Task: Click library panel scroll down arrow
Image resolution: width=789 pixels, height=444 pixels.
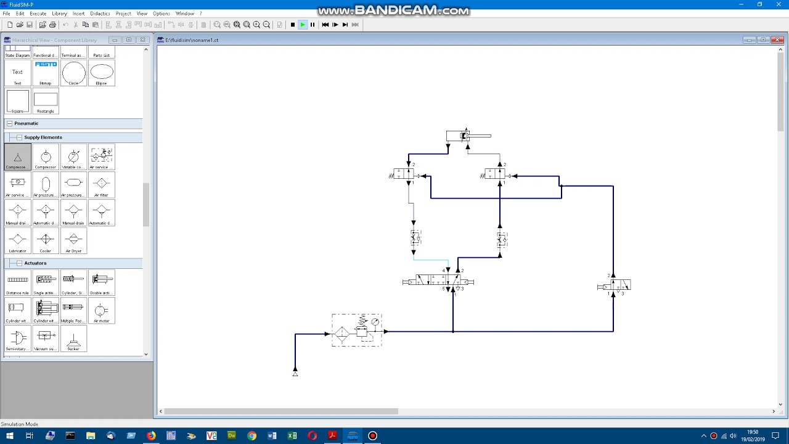Action: (x=146, y=354)
